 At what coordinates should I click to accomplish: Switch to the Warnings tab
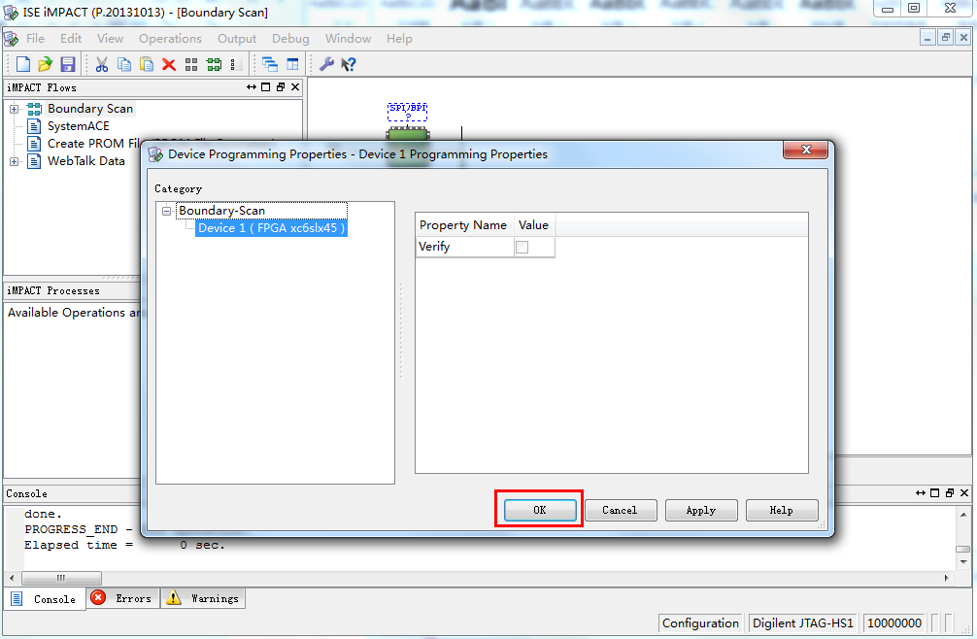coord(203,598)
